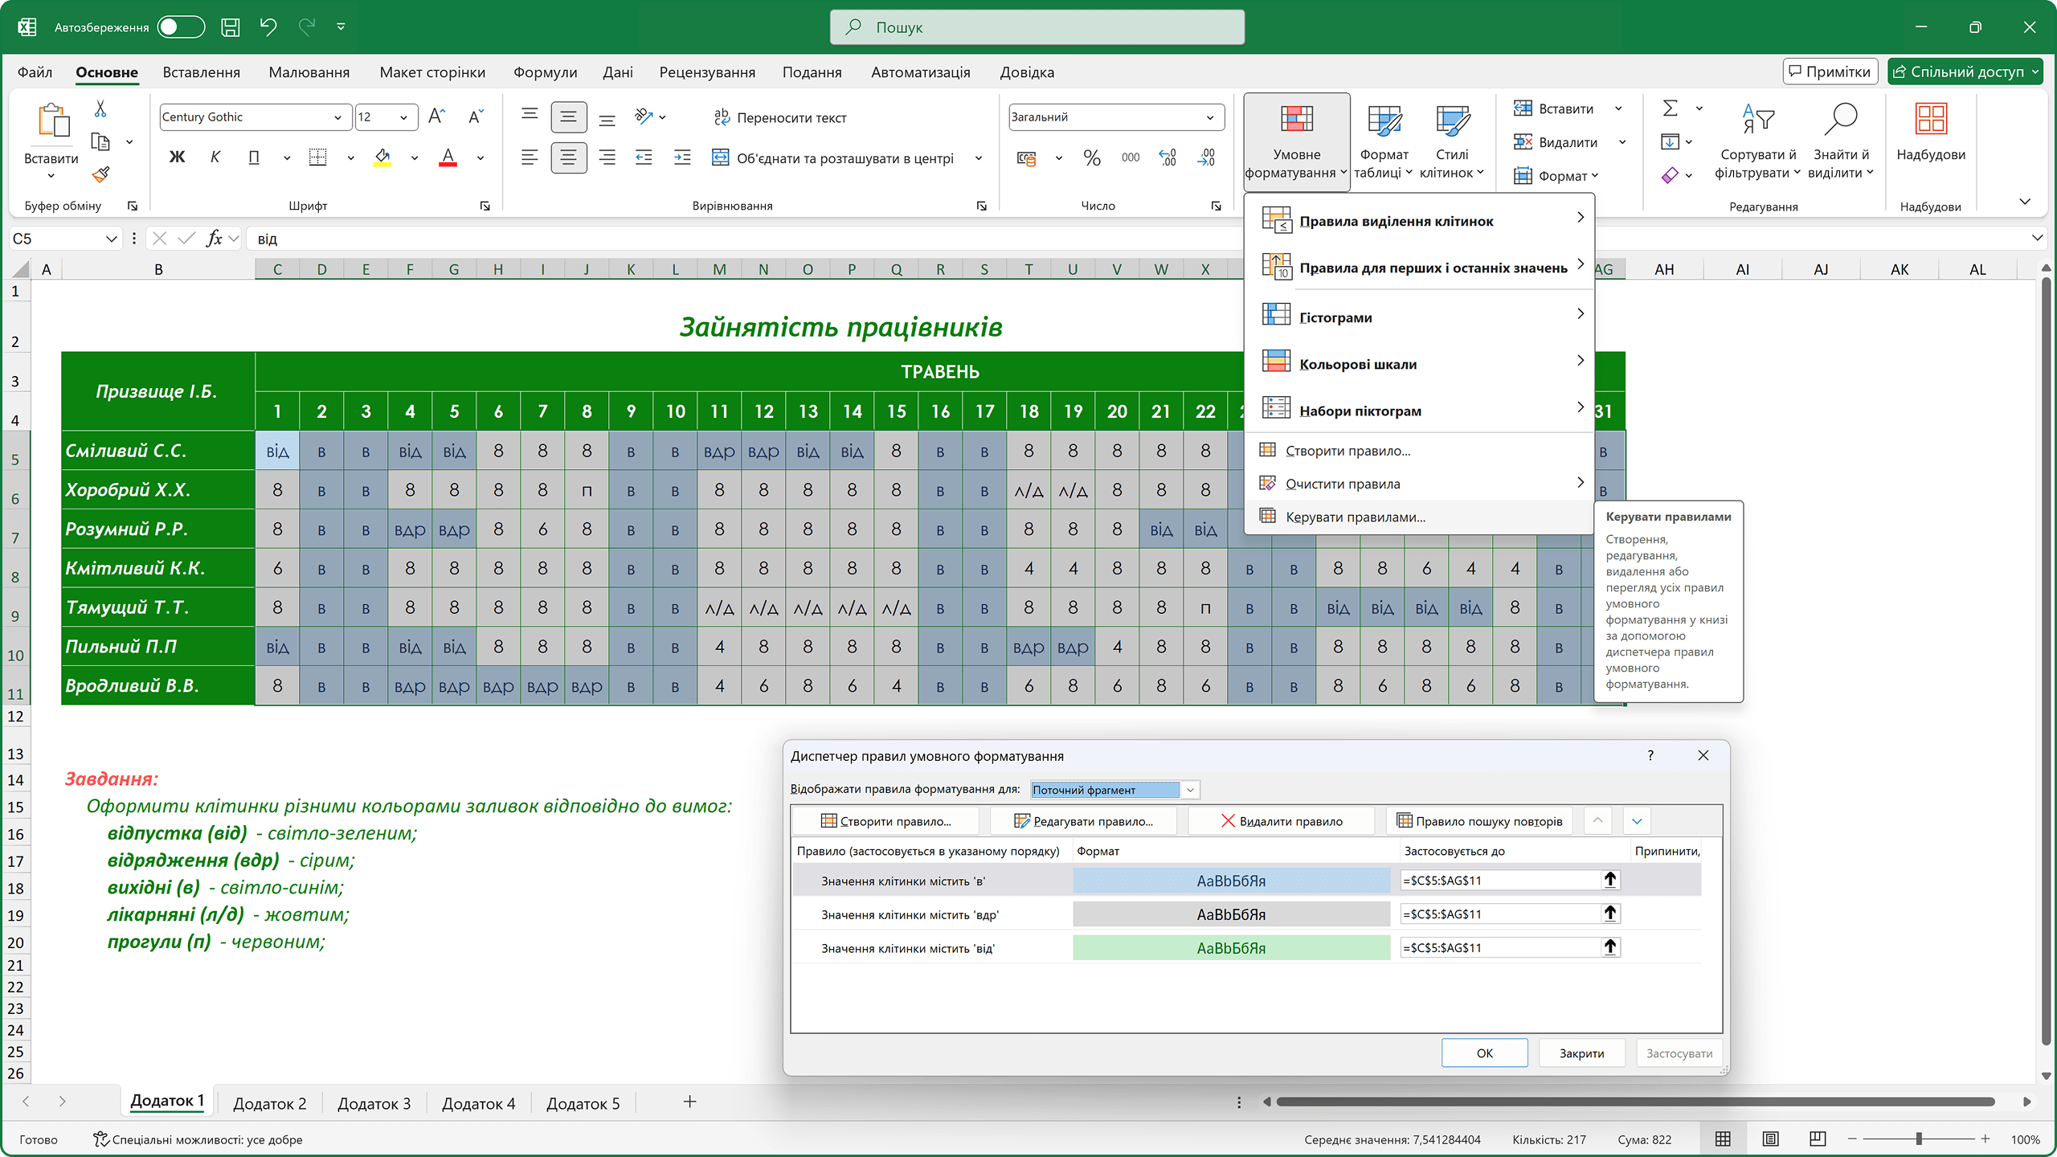Click the Undo arrow icon
This screenshot has height=1157, width=2057.
pos(268,27)
